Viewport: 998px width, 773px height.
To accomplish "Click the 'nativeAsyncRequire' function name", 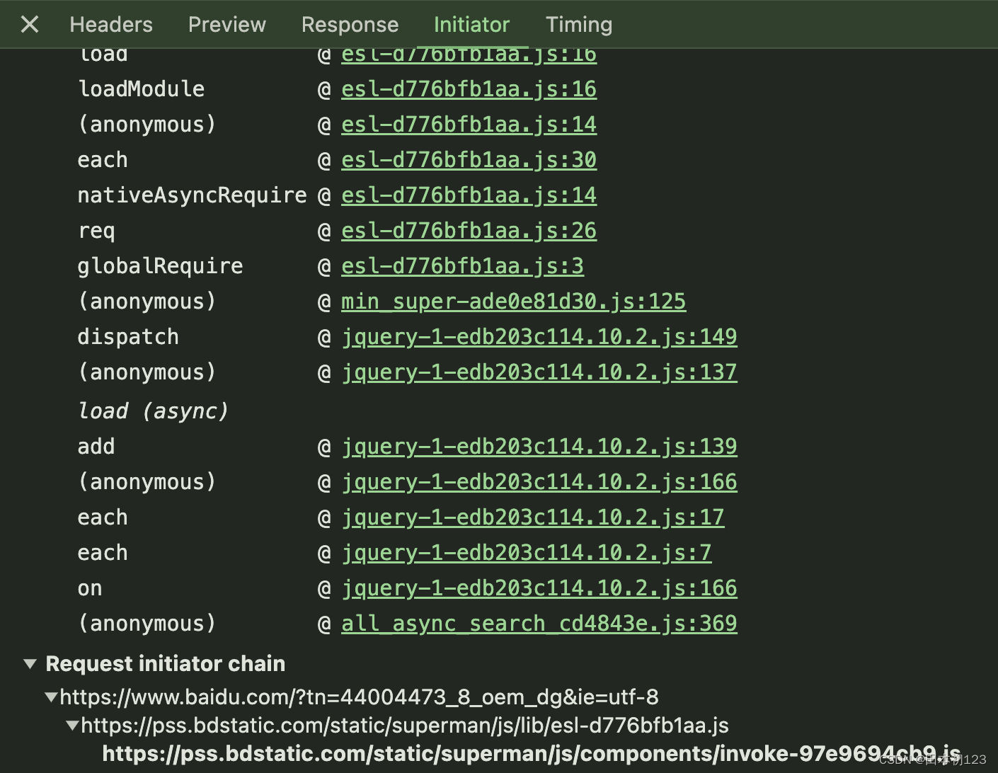I will click(192, 195).
